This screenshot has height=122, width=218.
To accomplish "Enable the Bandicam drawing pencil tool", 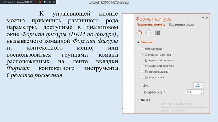I will [50, 2].
